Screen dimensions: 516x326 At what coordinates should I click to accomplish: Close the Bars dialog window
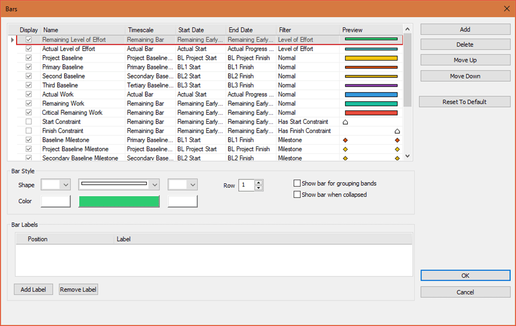pyautogui.click(x=507, y=9)
